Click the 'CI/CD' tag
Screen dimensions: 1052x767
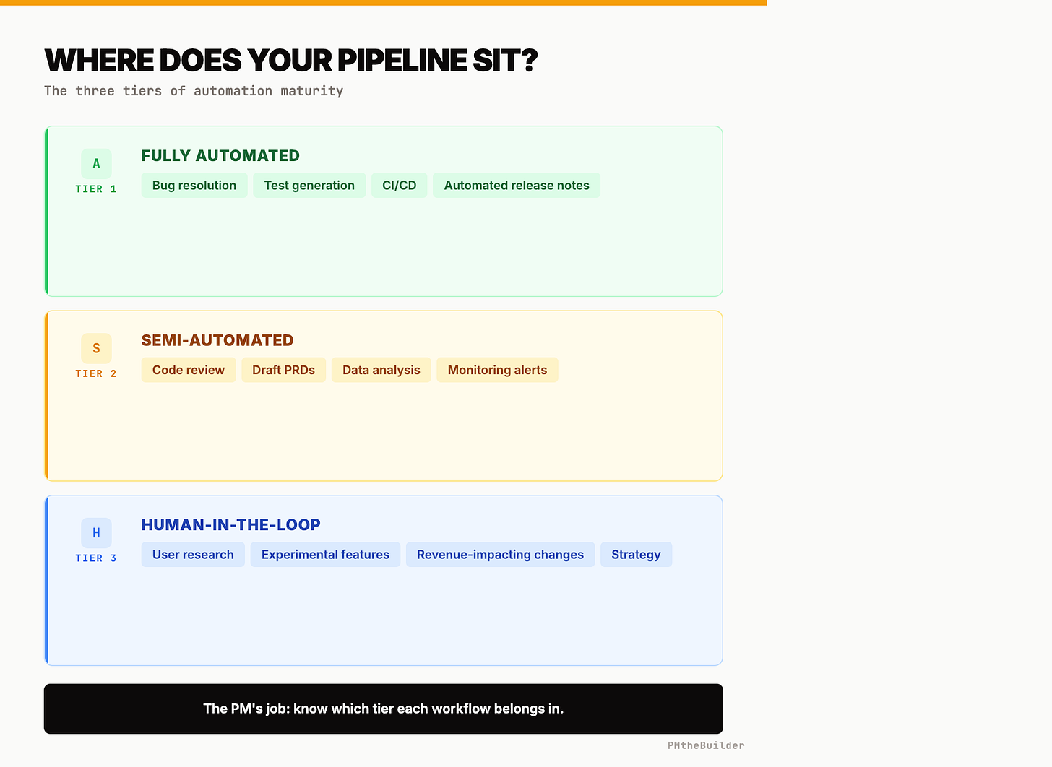click(400, 186)
